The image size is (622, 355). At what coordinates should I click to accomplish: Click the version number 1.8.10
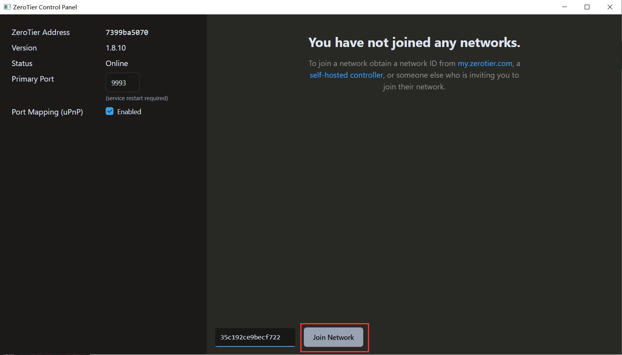(116, 48)
